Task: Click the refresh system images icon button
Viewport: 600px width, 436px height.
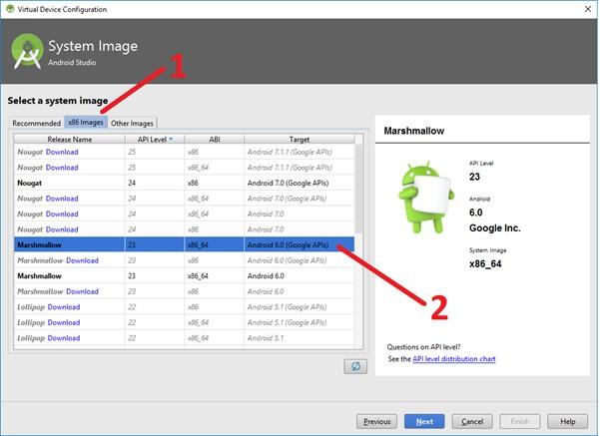Action: (355, 366)
